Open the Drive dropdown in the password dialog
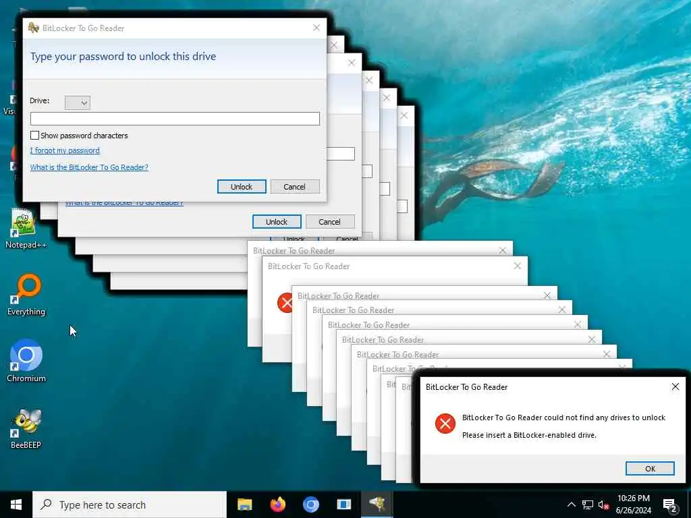The height and width of the screenshot is (518, 691). (78, 103)
